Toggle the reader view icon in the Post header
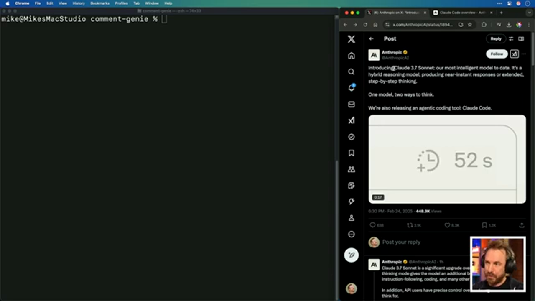The height and width of the screenshot is (301, 535). click(521, 39)
